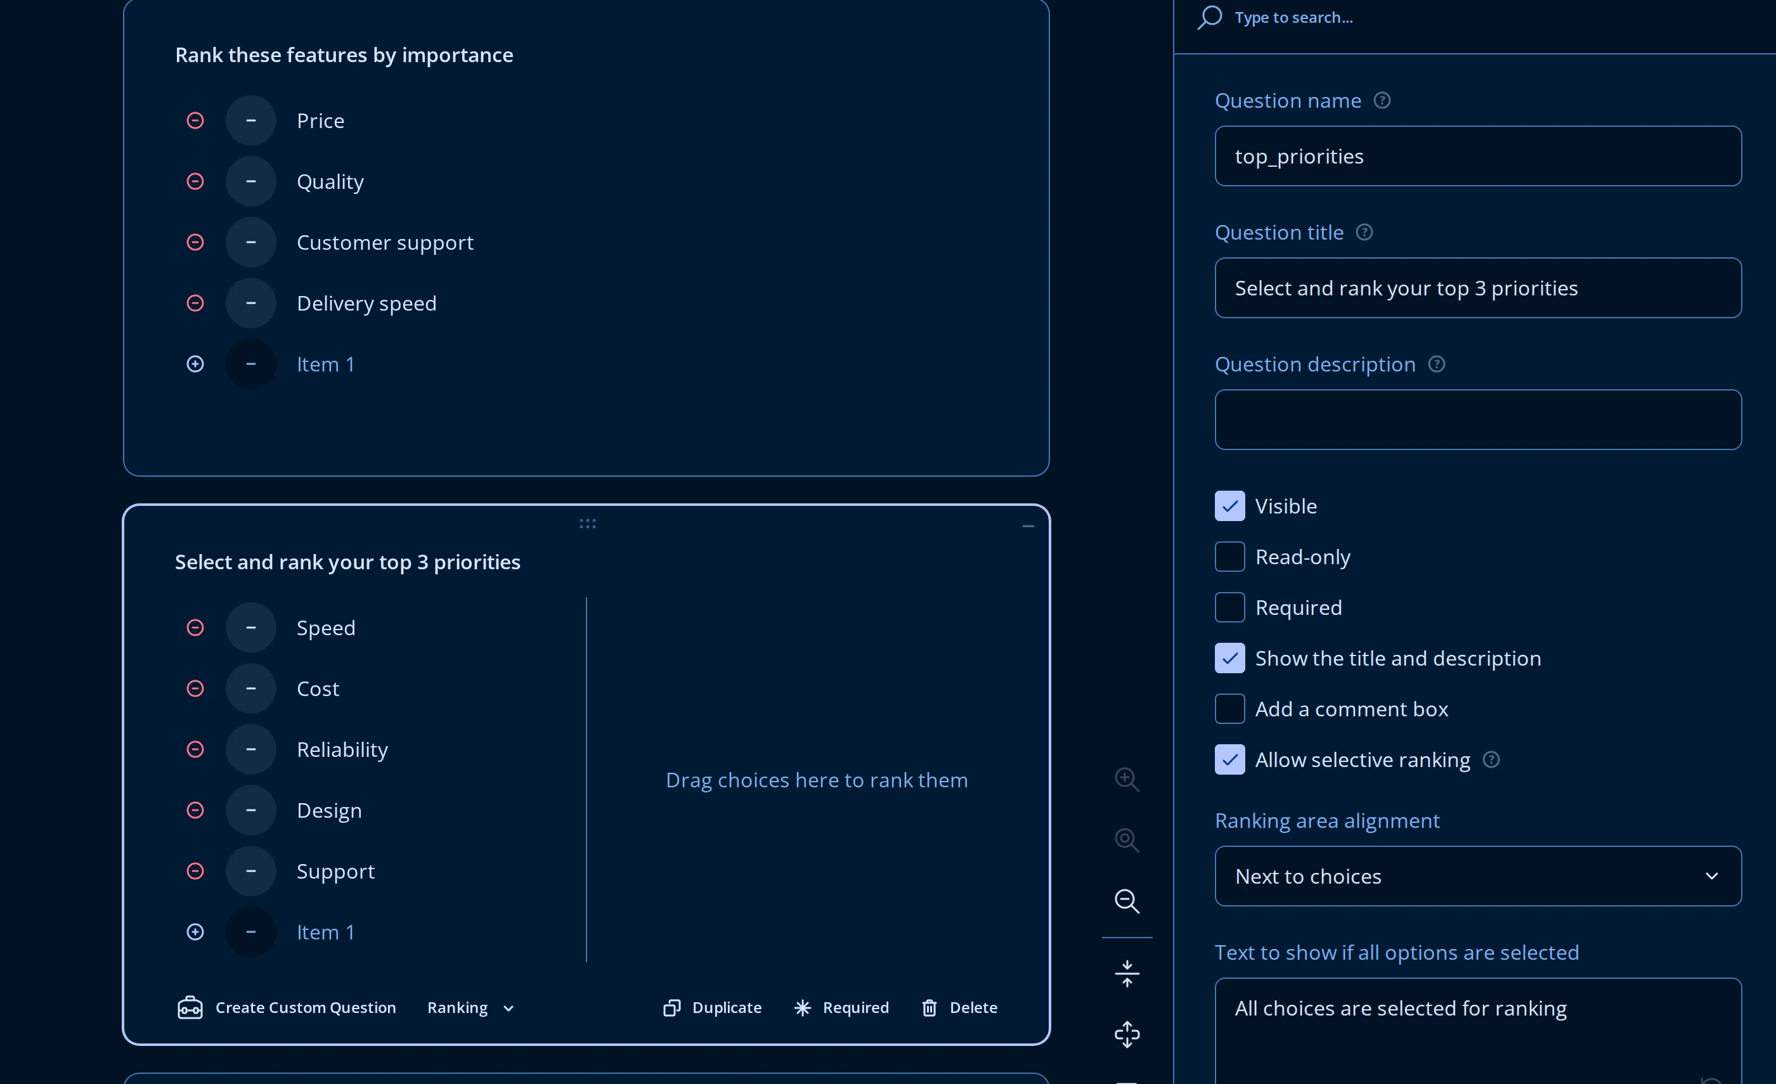Click the Question title field
Screen dimensions: 1776x1084
[x=1477, y=288]
